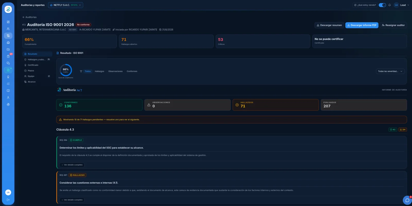Image resolution: width=412 pixels, height=206 pixels.
Task: Open the users icon in left sidebar
Action: point(8,29)
